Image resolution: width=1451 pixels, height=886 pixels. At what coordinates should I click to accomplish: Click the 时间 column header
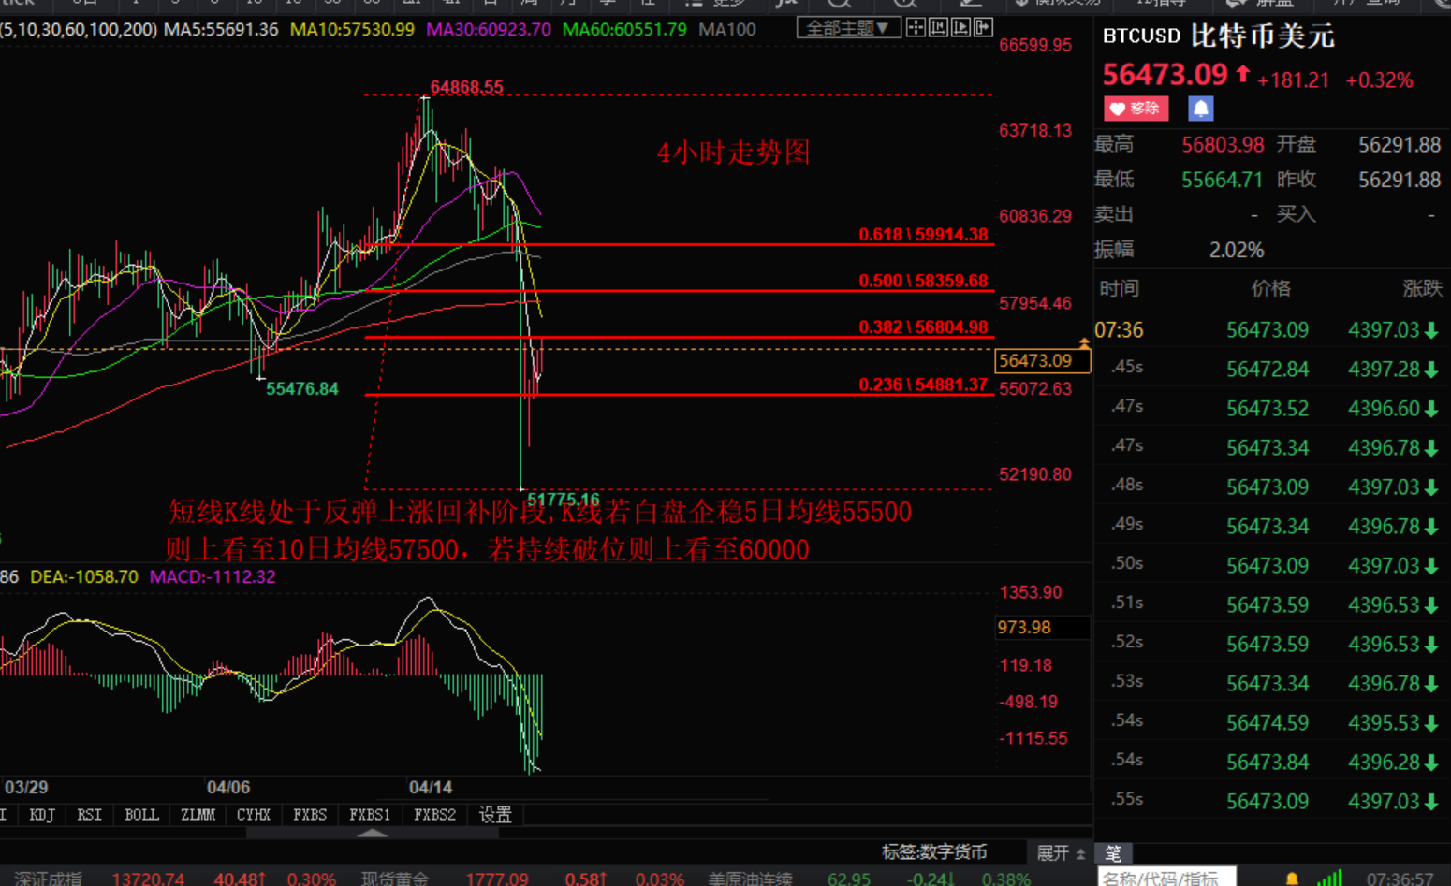point(1120,289)
